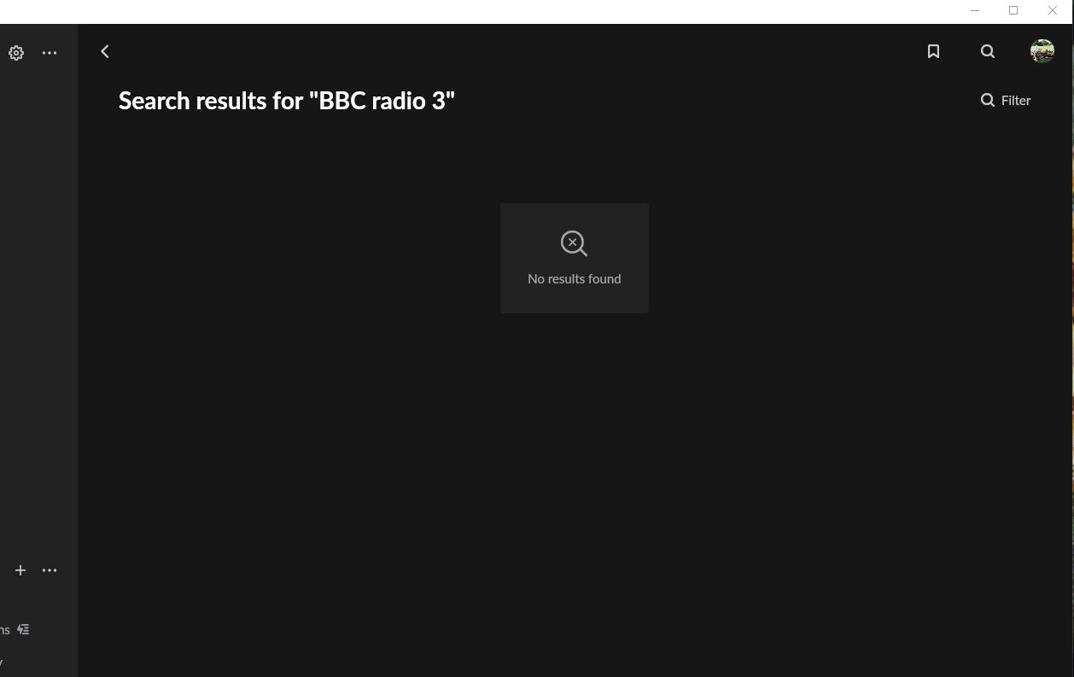The width and height of the screenshot is (1074, 677).
Task: Select the bottom sidebar item ending in "y"
Action: click(3, 662)
